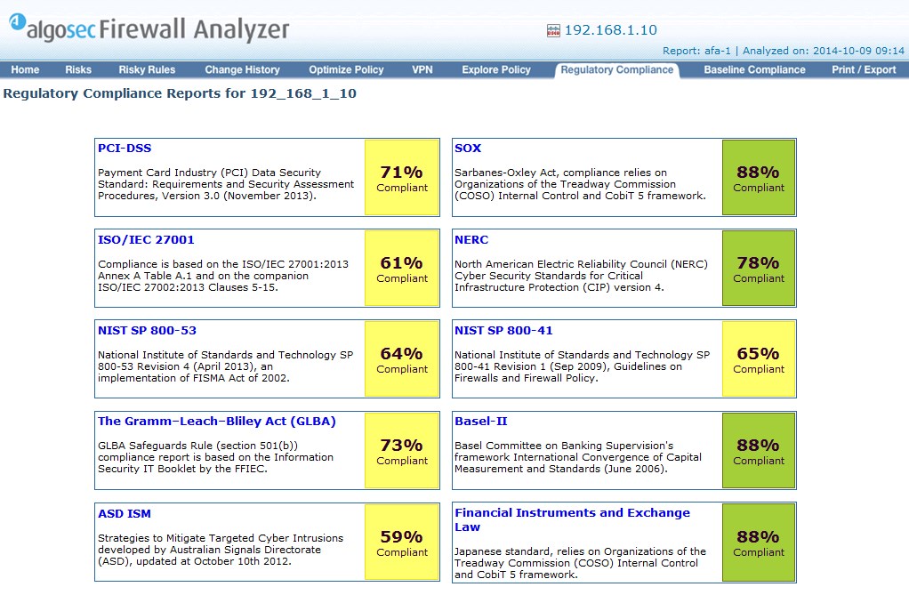This screenshot has width=909, height=595.
Task: Open the NIST SP 800-41 report link
Action: coord(503,331)
